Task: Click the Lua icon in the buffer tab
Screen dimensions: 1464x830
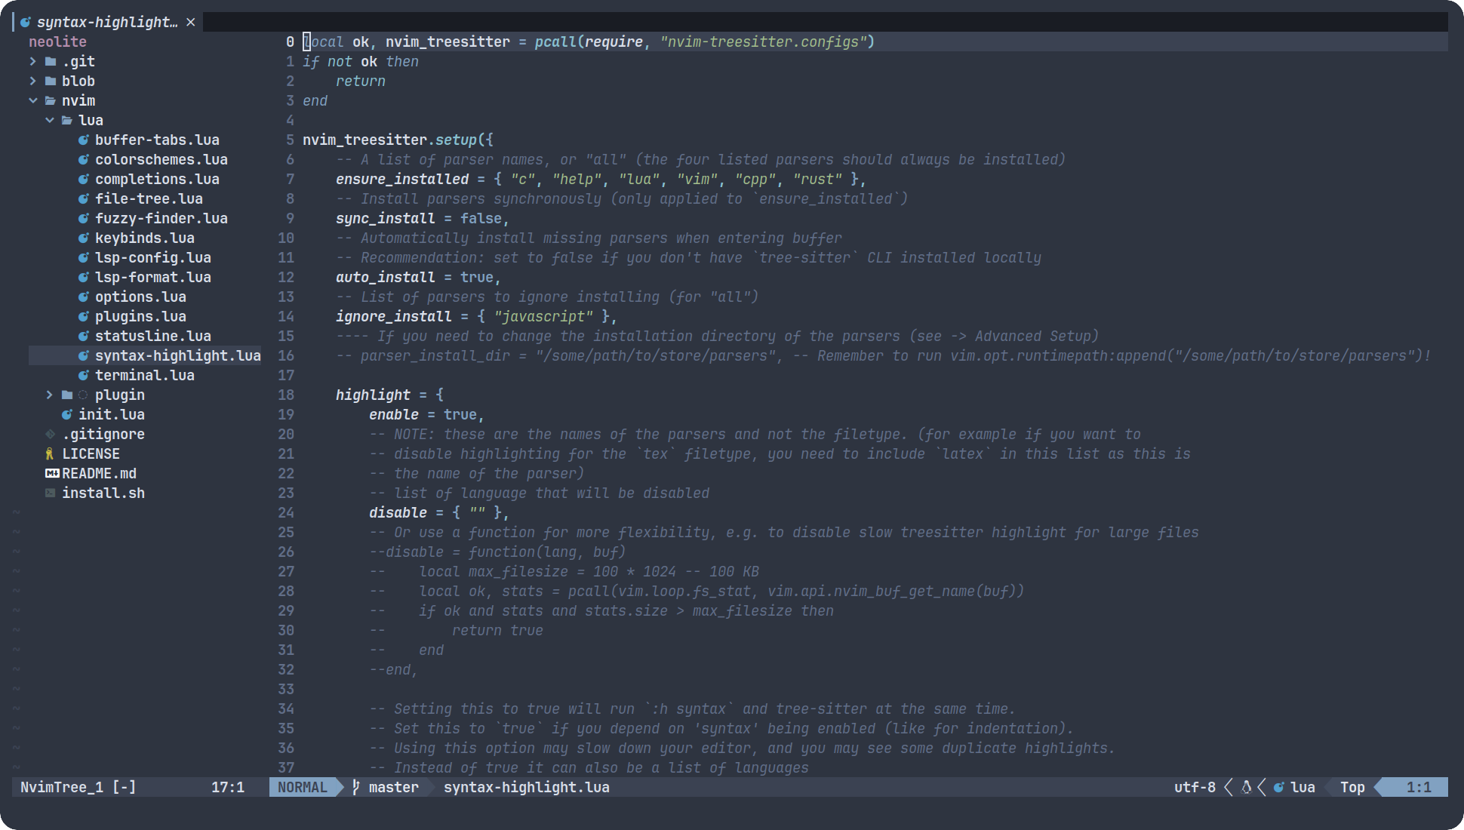Action: [26, 22]
